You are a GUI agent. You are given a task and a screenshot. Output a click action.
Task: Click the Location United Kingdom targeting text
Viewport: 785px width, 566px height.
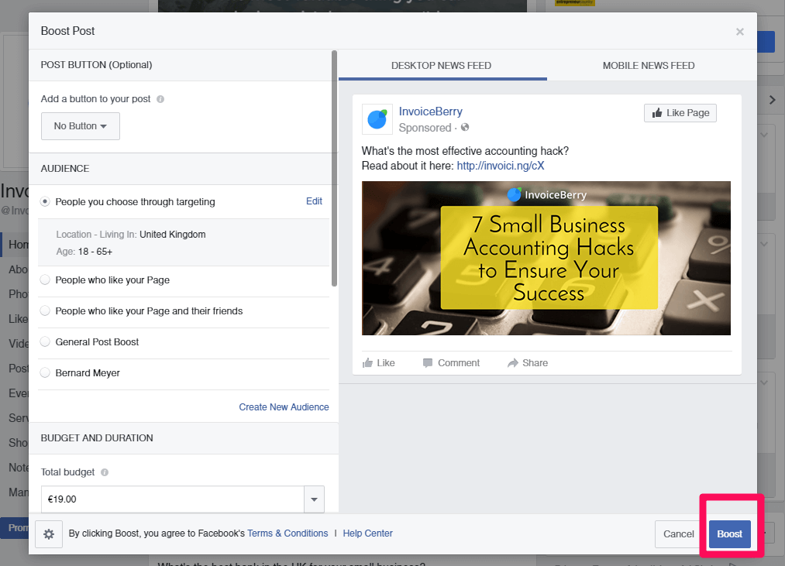click(131, 234)
